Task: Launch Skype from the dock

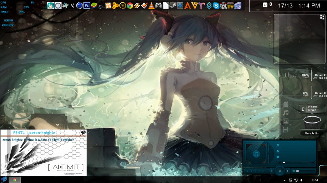Action: (216, 6)
